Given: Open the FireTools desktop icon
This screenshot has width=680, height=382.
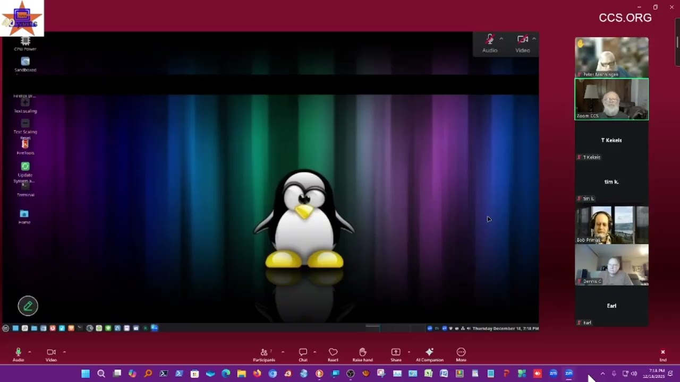Looking at the screenshot, I should point(25,147).
